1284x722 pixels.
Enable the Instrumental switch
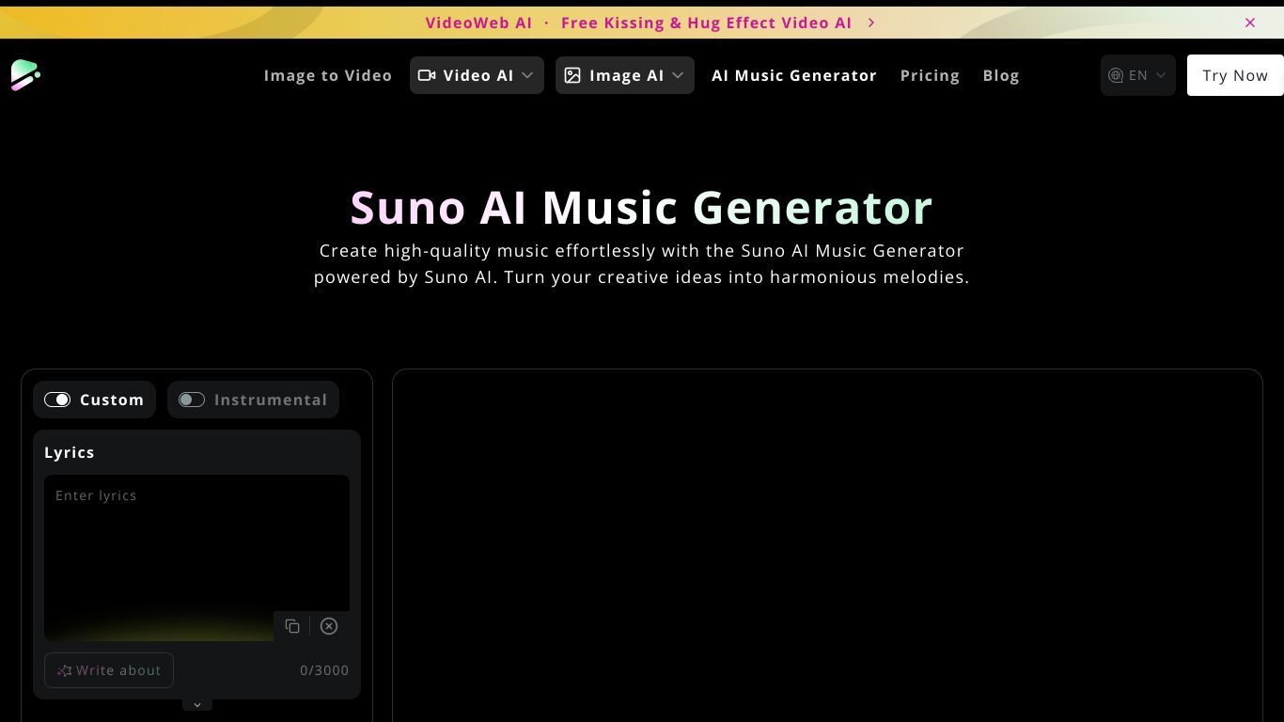(192, 400)
